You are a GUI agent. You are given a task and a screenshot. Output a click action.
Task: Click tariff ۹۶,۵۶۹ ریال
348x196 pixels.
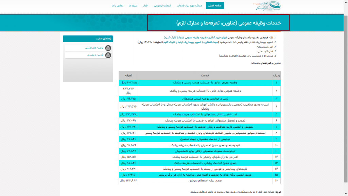pos(128,145)
